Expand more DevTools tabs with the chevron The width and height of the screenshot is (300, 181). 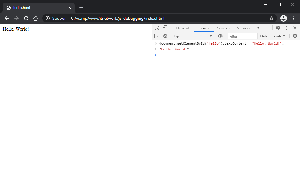[258, 28]
